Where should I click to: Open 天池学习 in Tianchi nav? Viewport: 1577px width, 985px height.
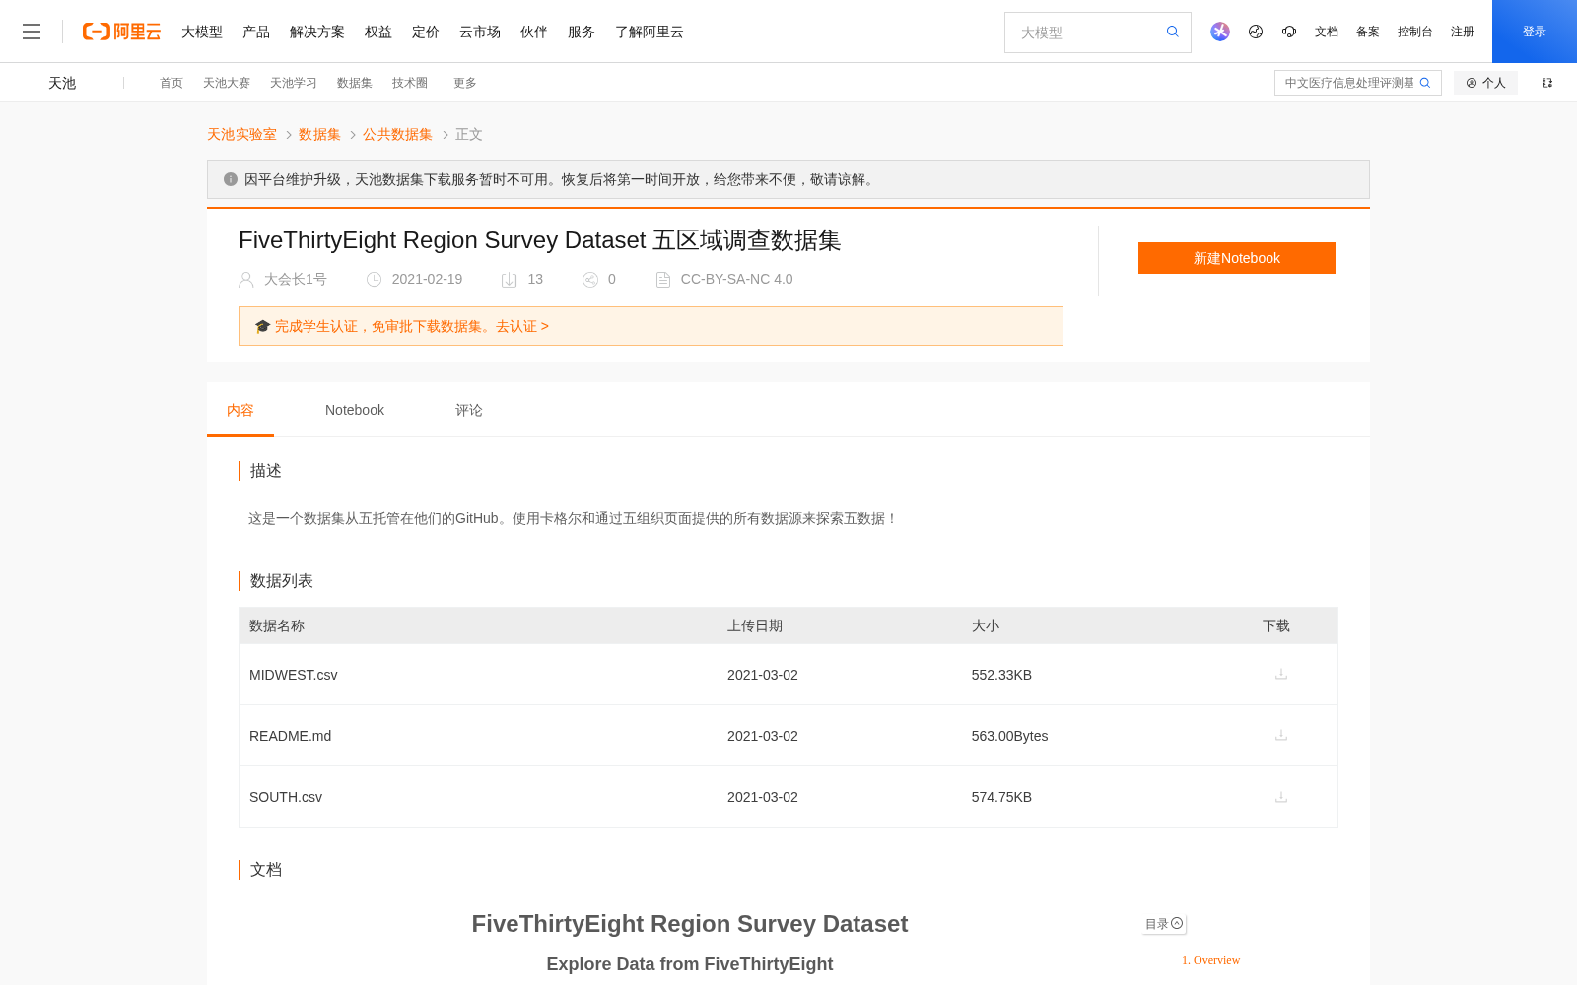[x=294, y=83]
